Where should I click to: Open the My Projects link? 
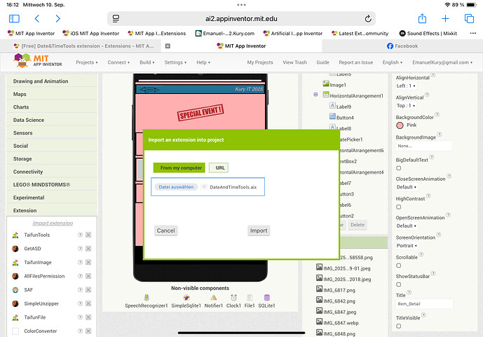tap(260, 62)
